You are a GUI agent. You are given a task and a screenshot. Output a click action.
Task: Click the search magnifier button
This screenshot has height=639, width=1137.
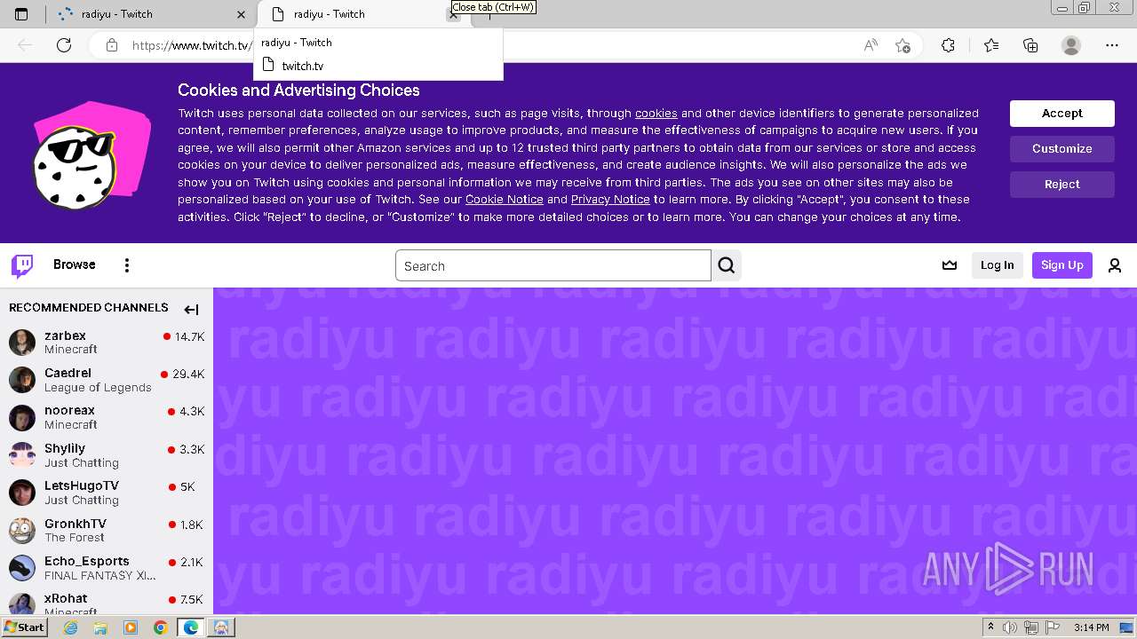pyautogui.click(x=727, y=265)
